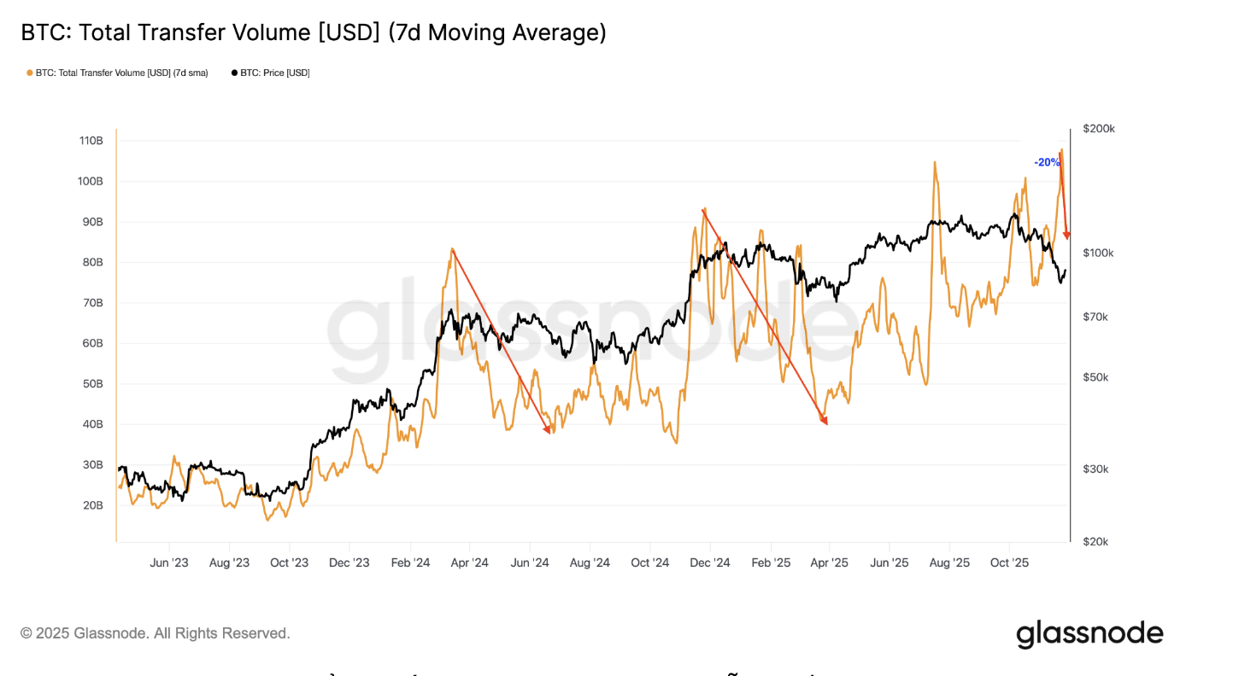Click the 110B left axis label
The image size is (1239, 676).
[90, 141]
